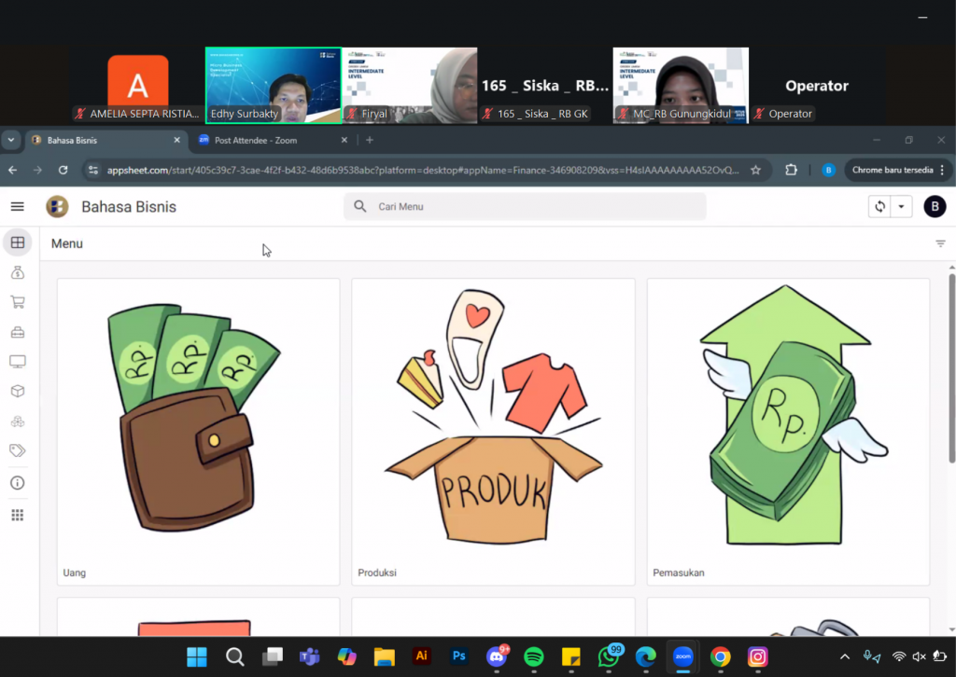Switch to the Post Attendee - Zoom tab
Screen dimensions: 956x677
point(271,140)
